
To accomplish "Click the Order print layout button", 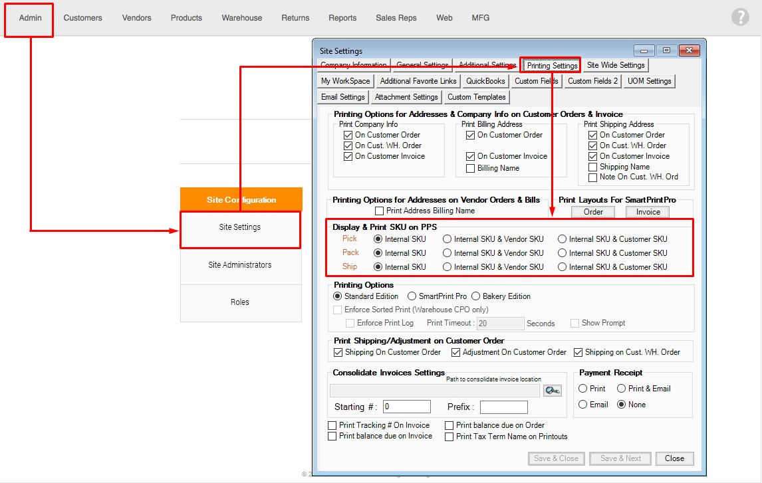I will tap(593, 212).
